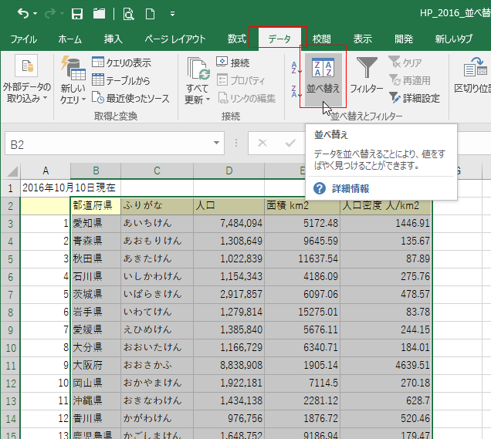Select column D header
Image resolution: width=491 pixels, height=439 pixels.
click(x=229, y=171)
